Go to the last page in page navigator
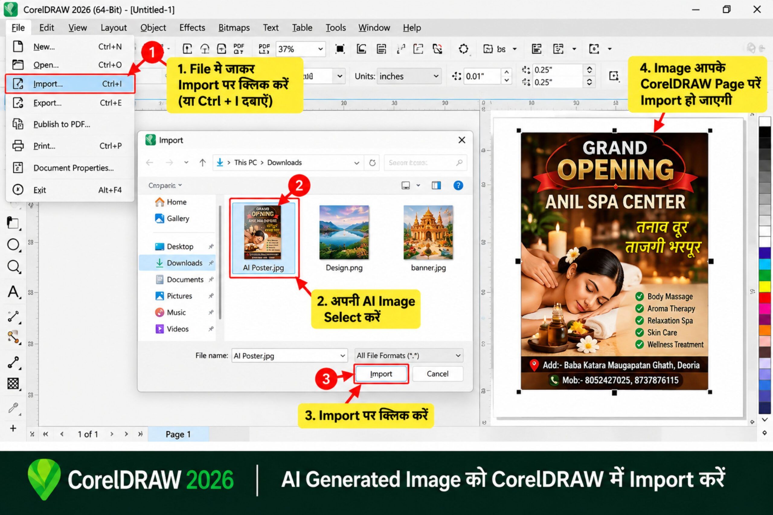Image resolution: width=773 pixels, height=515 pixels. coord(140,434)
